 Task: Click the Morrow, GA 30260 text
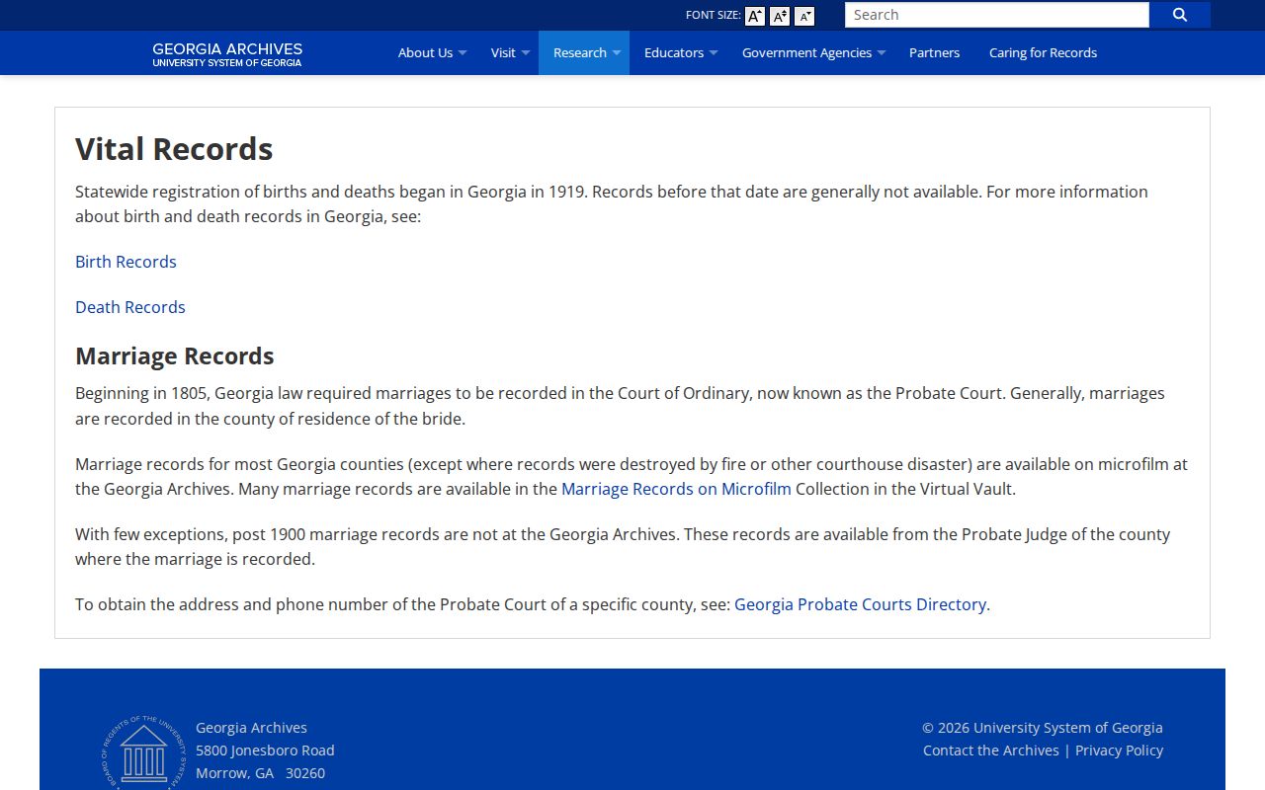point(260,773)
